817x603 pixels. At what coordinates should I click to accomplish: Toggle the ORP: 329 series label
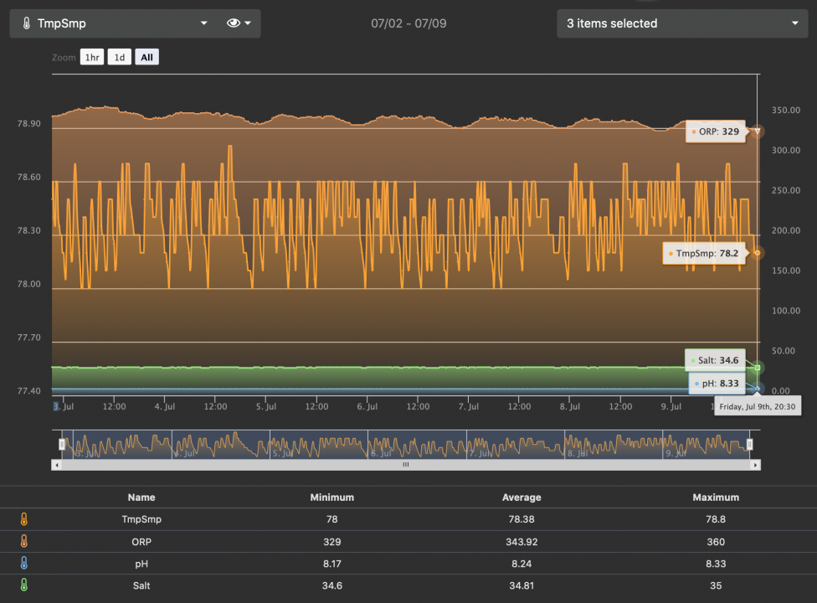tap(716, 131)
